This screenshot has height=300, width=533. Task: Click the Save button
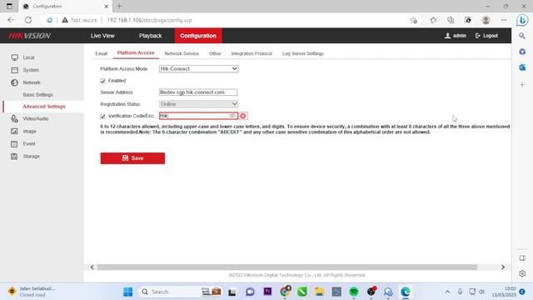132,158
